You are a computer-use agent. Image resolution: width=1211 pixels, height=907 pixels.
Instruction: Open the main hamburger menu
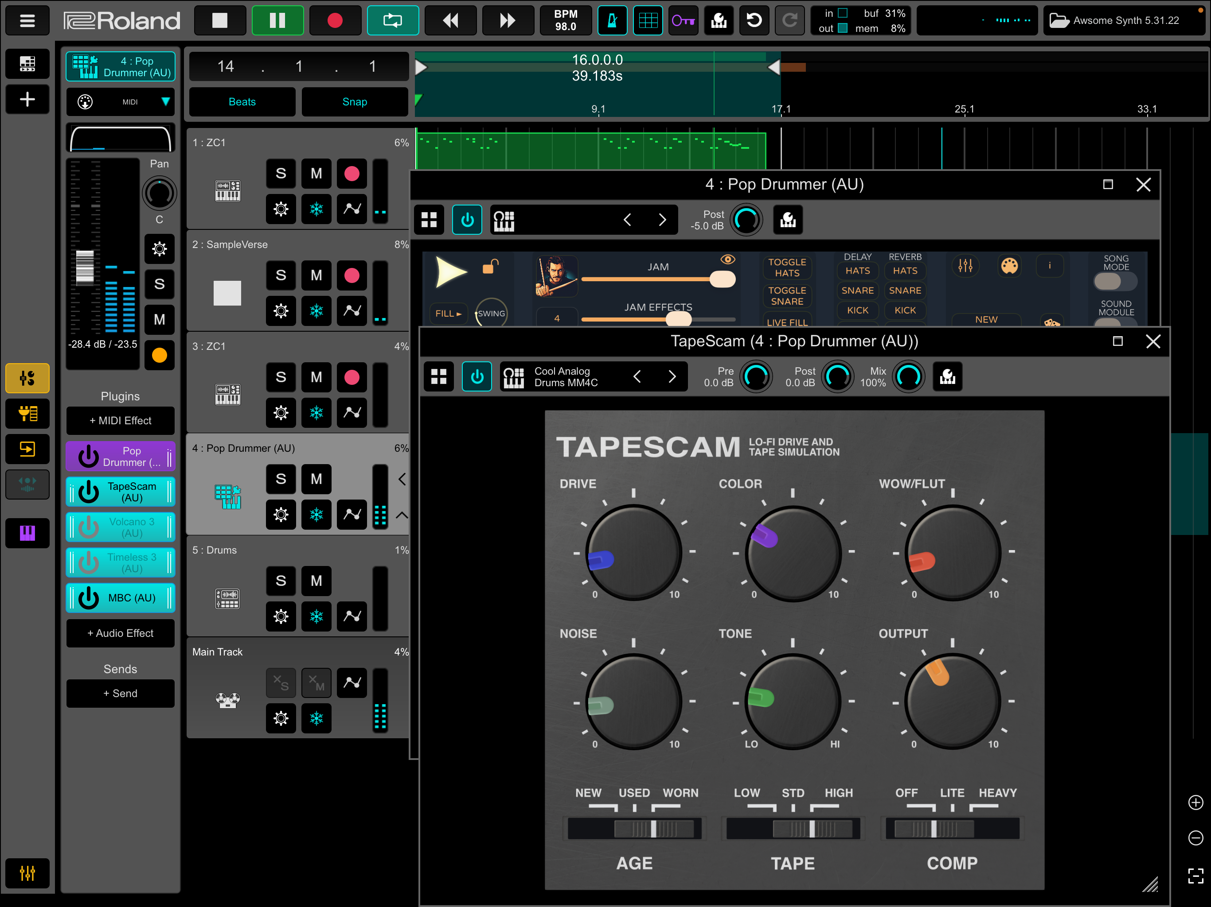click(x=27, y=21)
